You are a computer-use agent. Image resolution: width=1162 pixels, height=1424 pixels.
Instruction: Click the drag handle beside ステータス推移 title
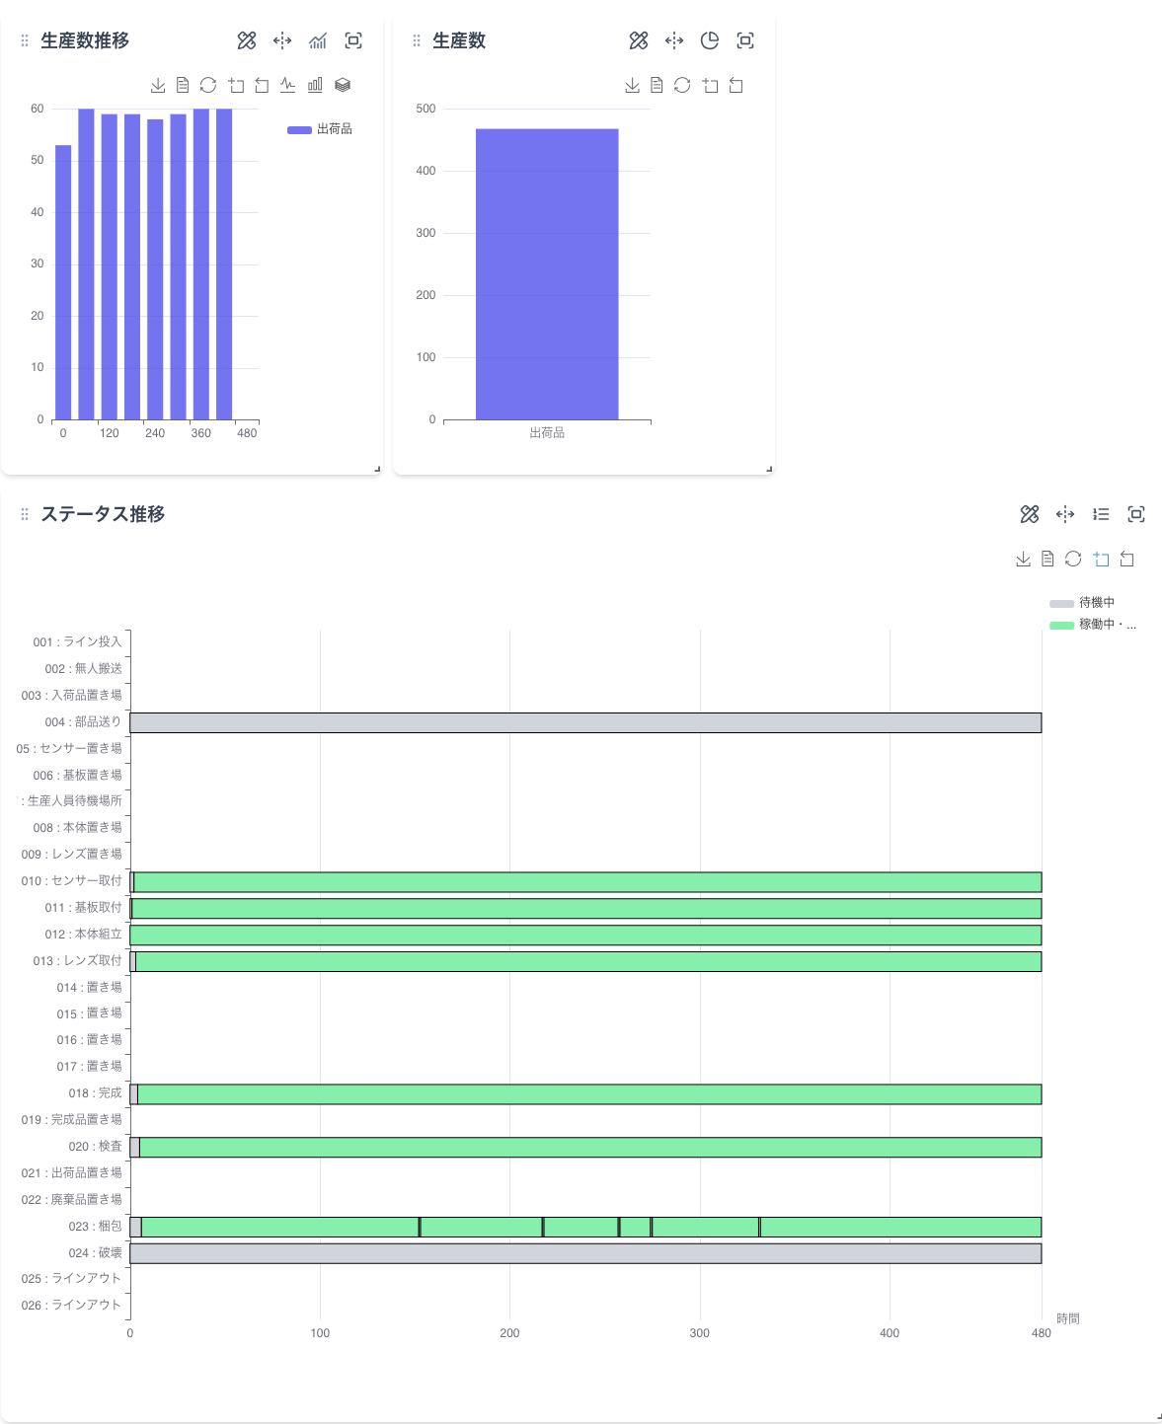[25, 514]
